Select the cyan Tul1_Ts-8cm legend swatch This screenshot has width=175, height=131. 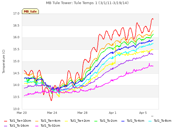(150, 121)
